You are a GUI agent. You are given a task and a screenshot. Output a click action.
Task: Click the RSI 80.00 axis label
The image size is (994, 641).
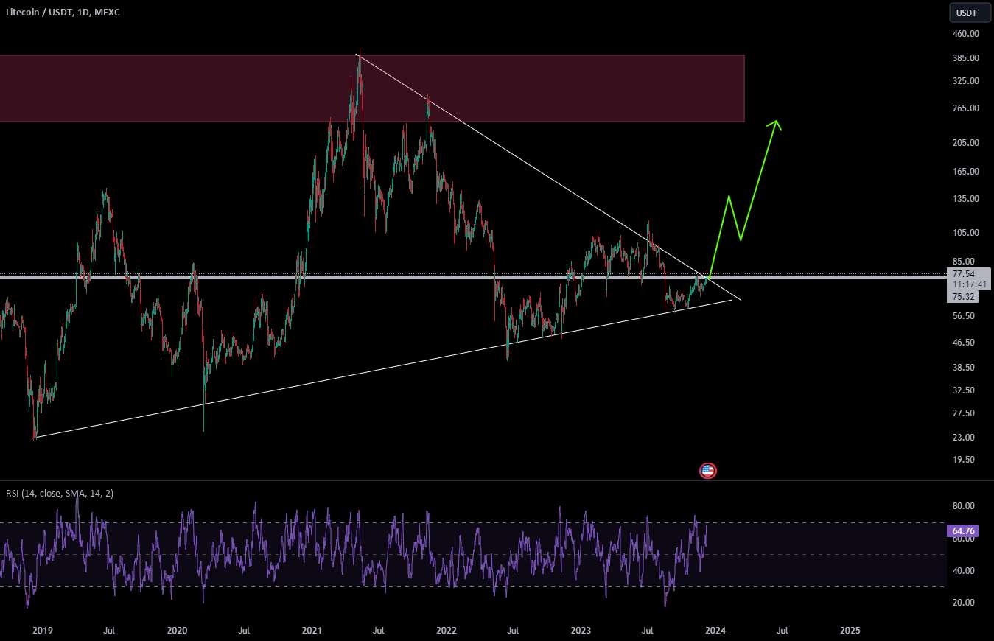point(964,506)
